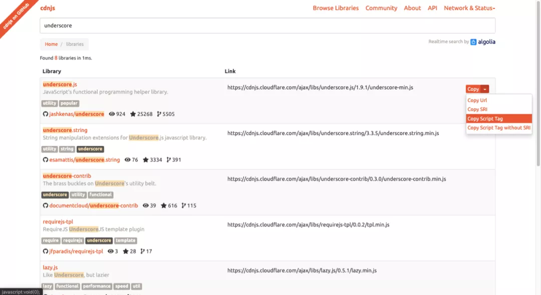
Task: Click the Algolia logo icon
Action: [x=473, y=41]
